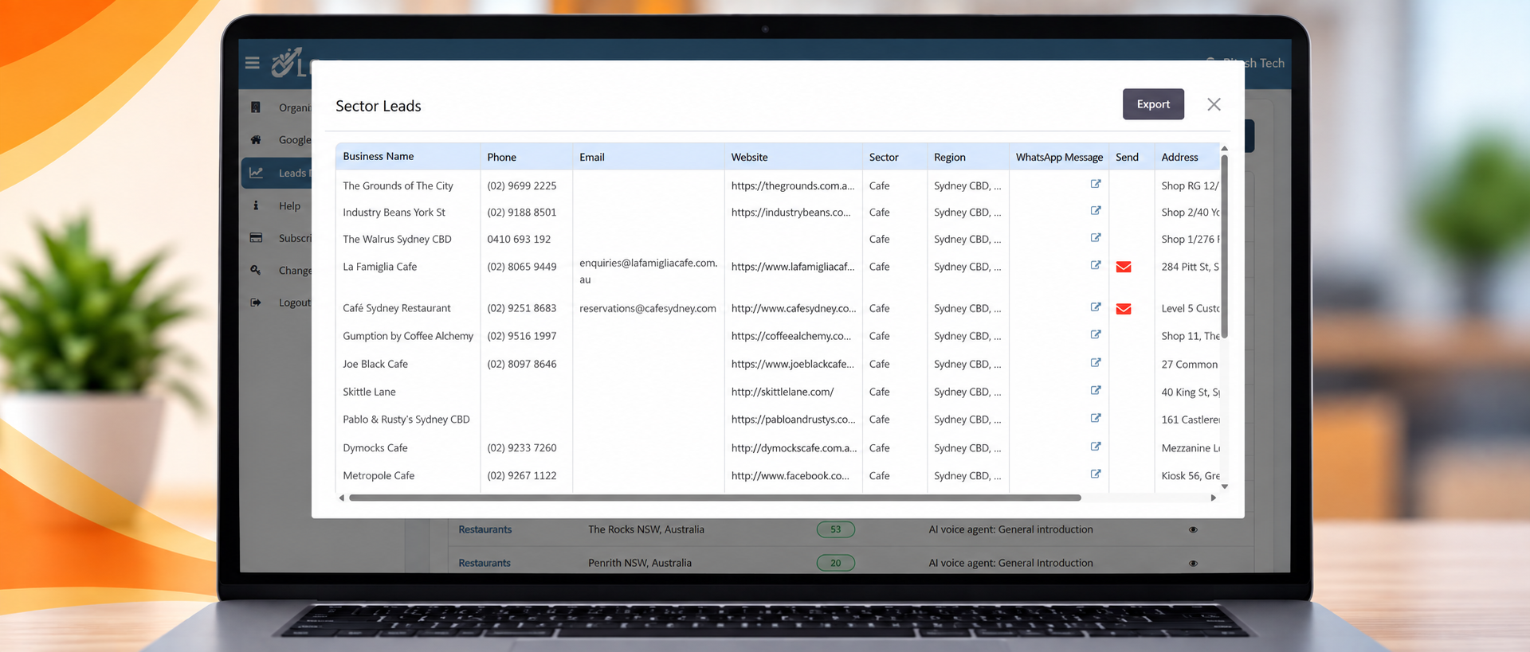Image resolution: width=1530 pixels, height=652 pixels.
Task: Open cafesydney.com website link
Action: click(x=794, y=308)
